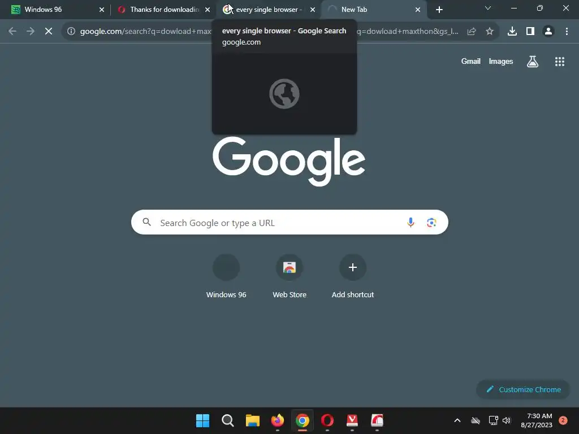Open network status tray icon
This screenshot has height=434, width=579.
point(493,420)
